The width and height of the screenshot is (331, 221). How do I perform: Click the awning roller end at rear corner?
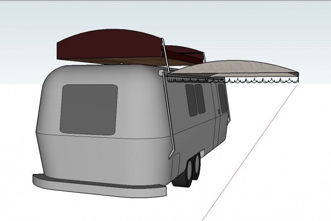[x=161, y=73]
